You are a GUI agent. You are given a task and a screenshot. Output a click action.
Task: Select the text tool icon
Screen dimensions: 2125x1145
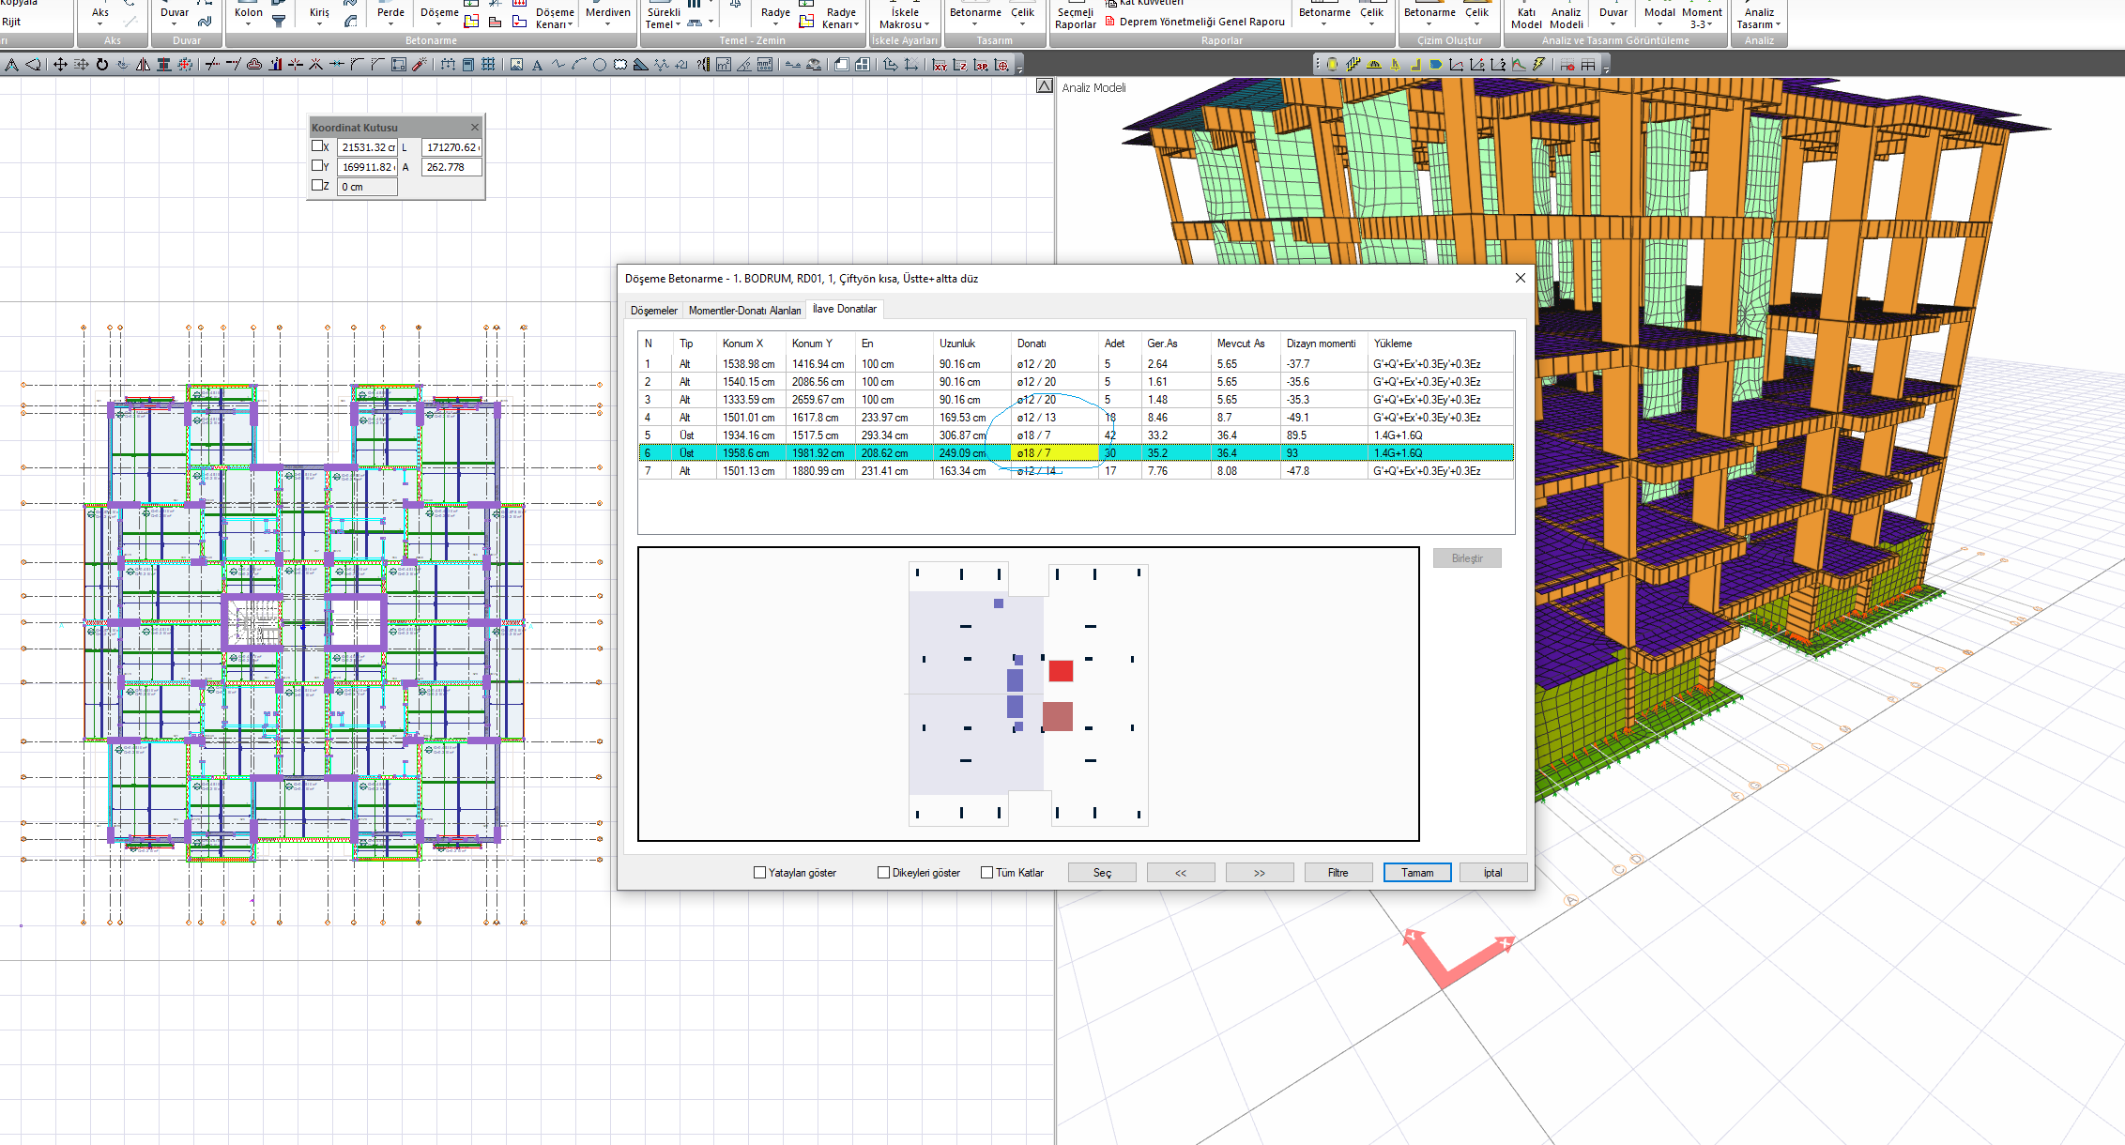537,65
